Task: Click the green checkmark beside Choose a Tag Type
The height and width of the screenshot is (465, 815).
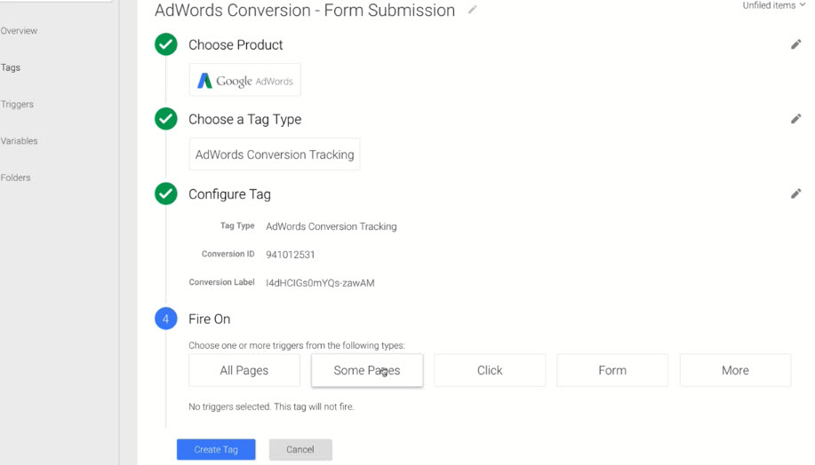Action: coord(166,119)
